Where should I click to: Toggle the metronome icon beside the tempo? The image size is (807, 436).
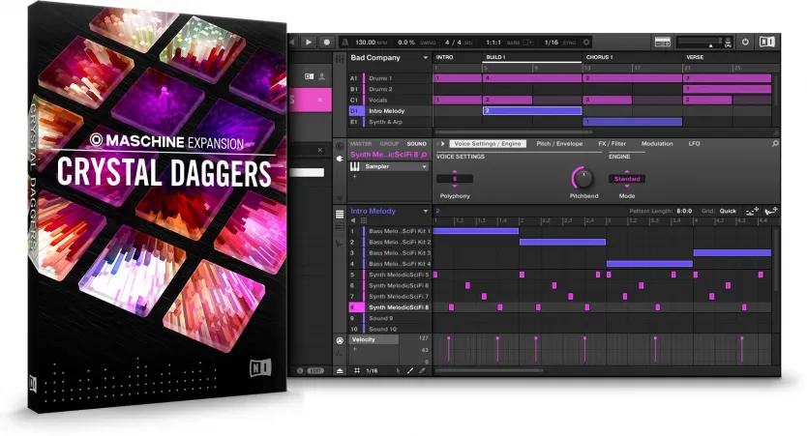[x=344, y=43]
